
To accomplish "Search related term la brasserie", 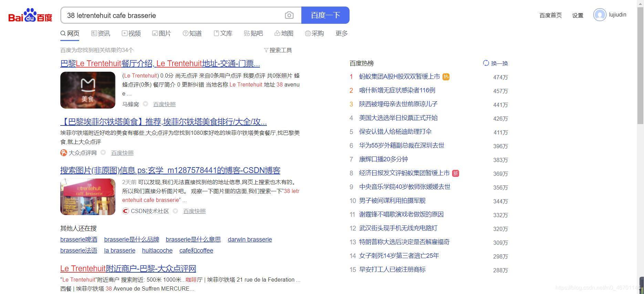I will [120, 251].
